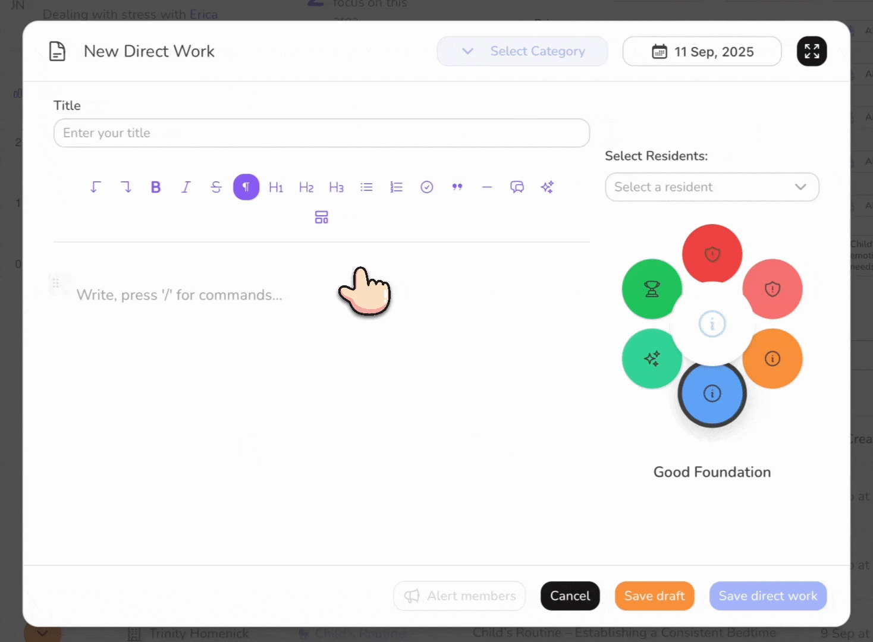873x642 pixels.
Task: Open AI sparkle assistant in toolbar
Action: click(x=547, y=187)
